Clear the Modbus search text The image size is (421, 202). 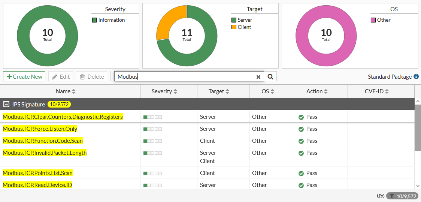258,77
